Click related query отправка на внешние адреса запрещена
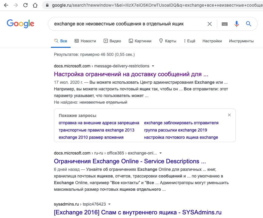 coord(99,123)
